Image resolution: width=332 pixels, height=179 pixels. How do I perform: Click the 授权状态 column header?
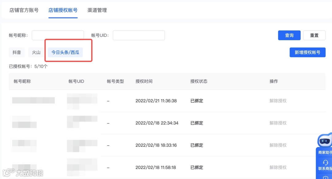[199, 81]
